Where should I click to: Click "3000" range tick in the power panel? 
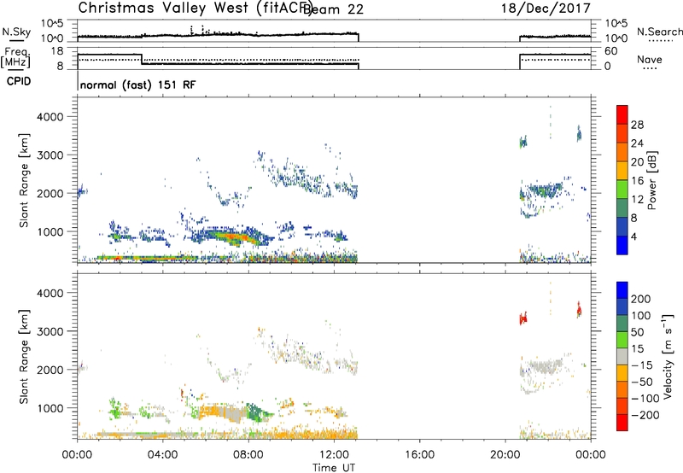click(x=50, y=155)
